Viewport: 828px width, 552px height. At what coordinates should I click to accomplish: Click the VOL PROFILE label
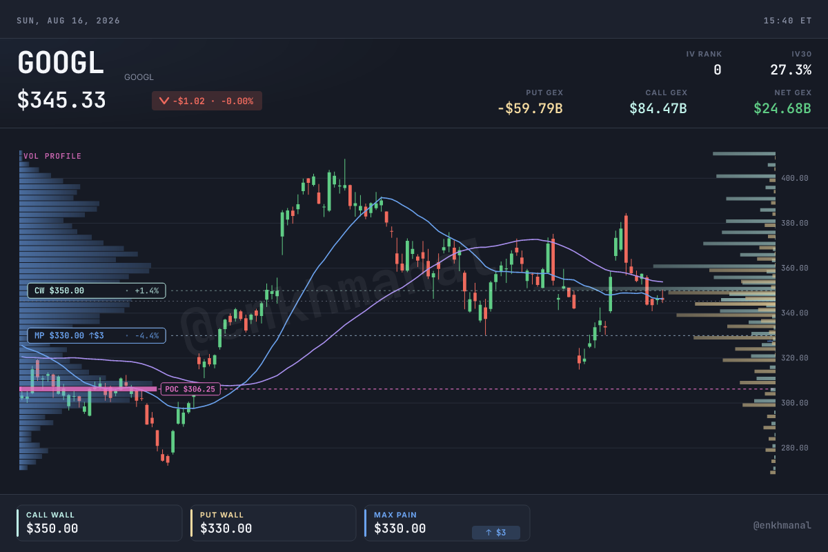click(x=52, y=157)
